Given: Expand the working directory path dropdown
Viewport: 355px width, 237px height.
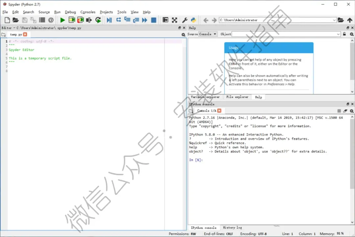Looking at the screenshot, I should click(334, 20).
